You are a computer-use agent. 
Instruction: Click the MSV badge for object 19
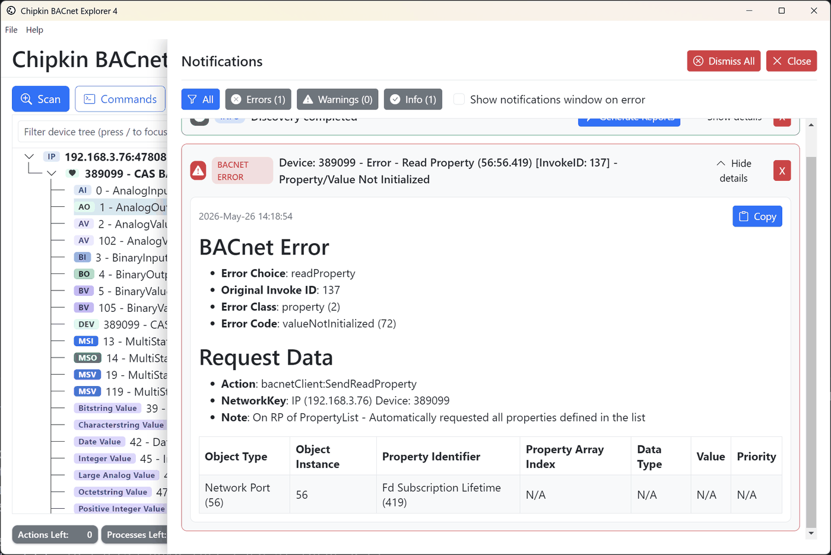(x=87, y=374)
